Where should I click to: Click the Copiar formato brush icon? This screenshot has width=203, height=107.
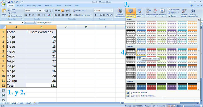click(x=9, y=16)
